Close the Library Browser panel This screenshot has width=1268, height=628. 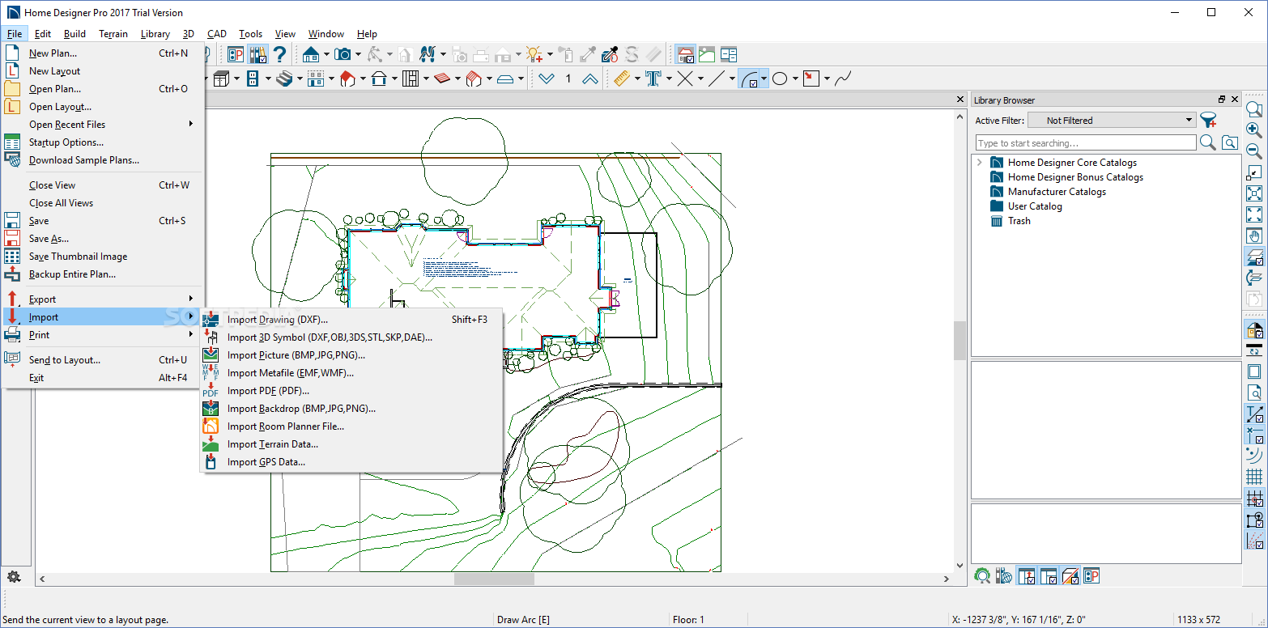click(1235, 100)
